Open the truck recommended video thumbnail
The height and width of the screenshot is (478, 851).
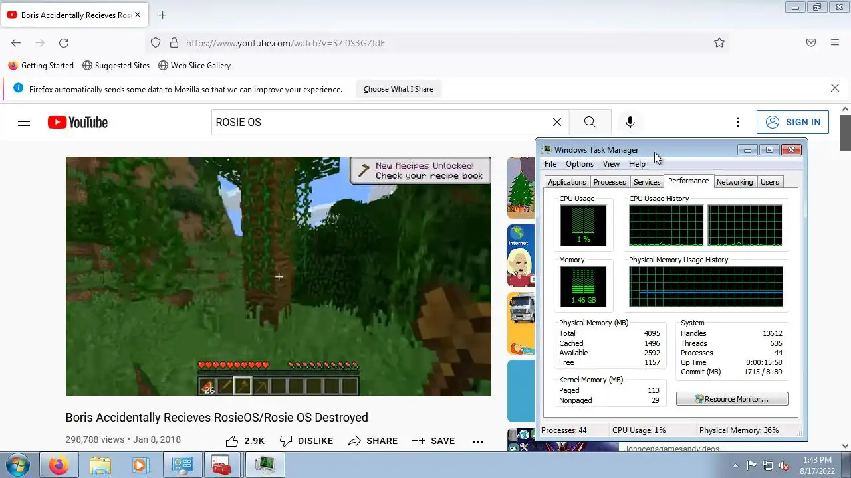pyautogui.click(x=521, y=323)
